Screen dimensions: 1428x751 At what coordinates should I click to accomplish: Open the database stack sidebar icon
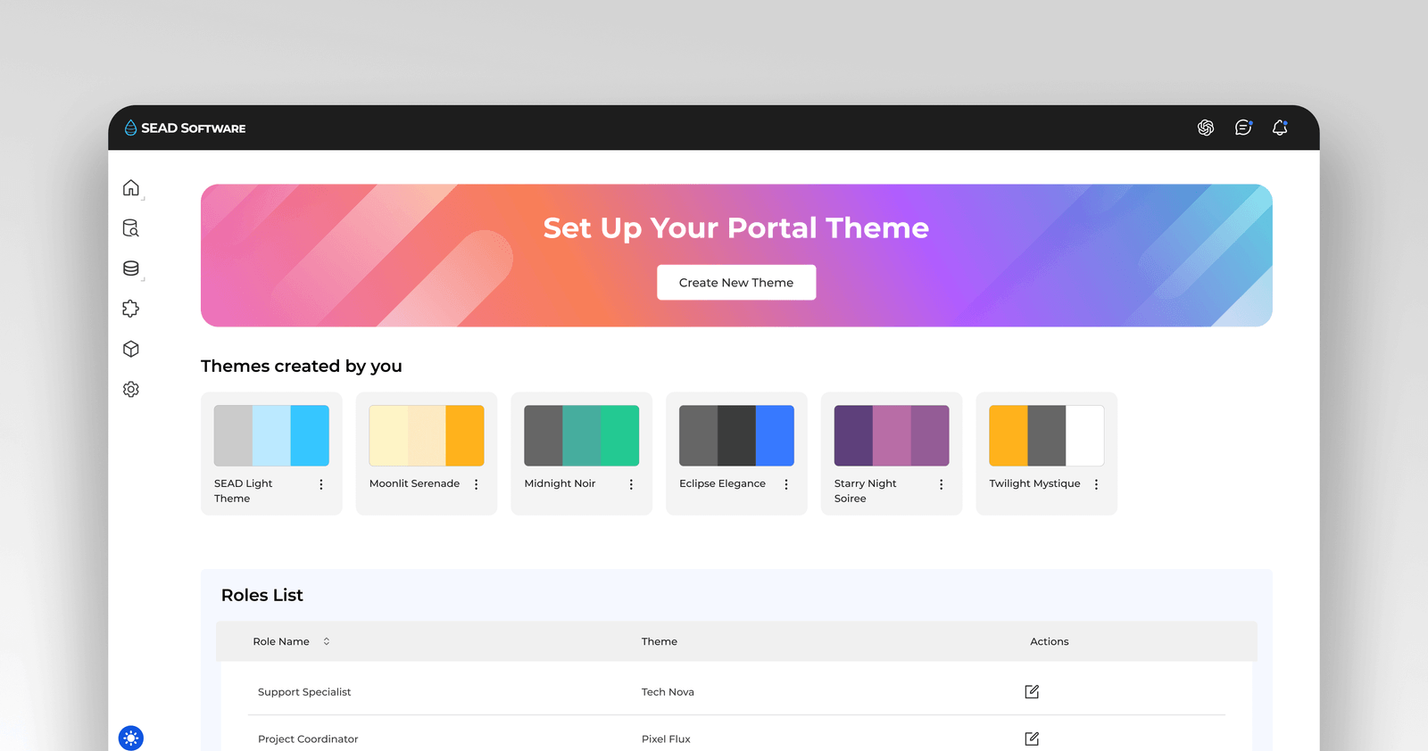pos(131,268)
